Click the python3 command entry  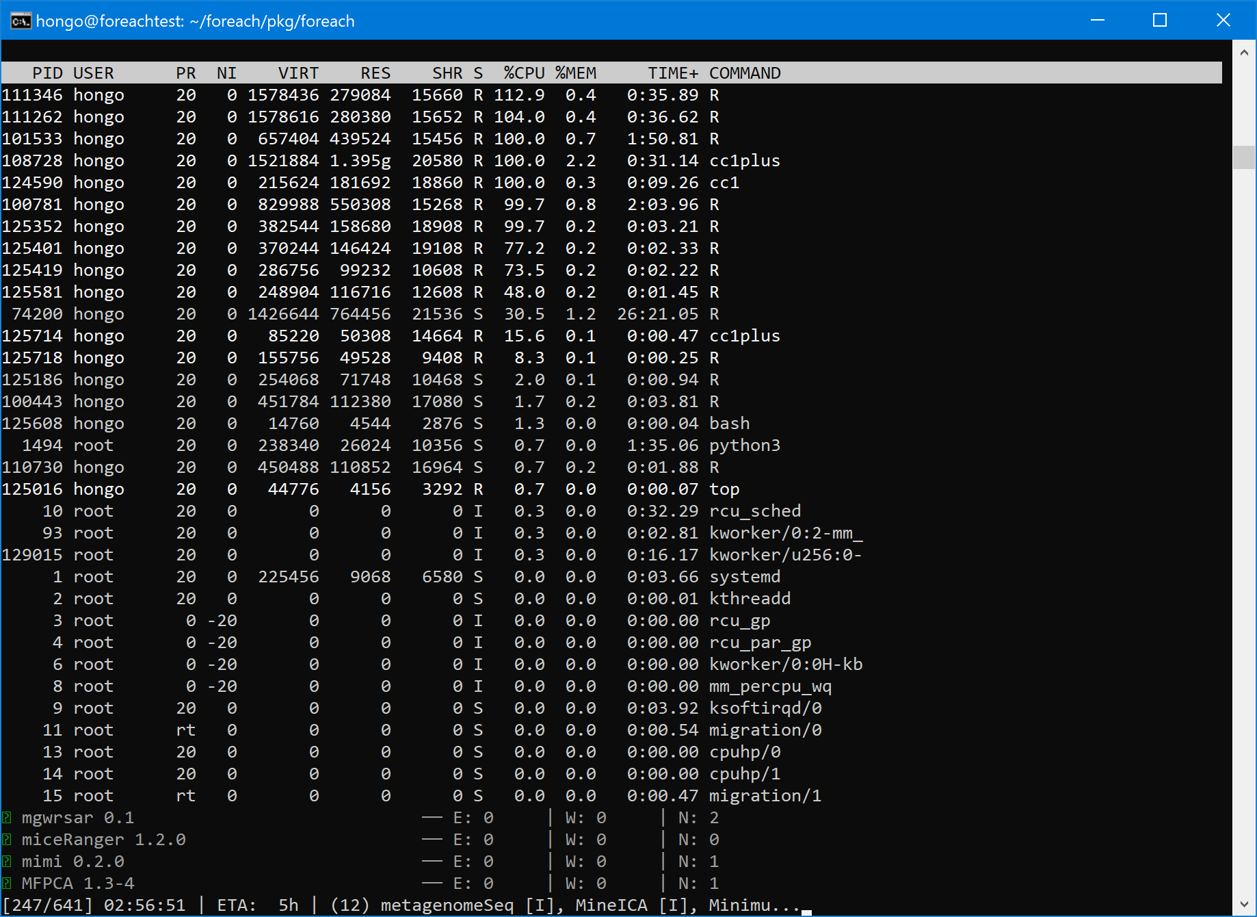tap(745, 445)
